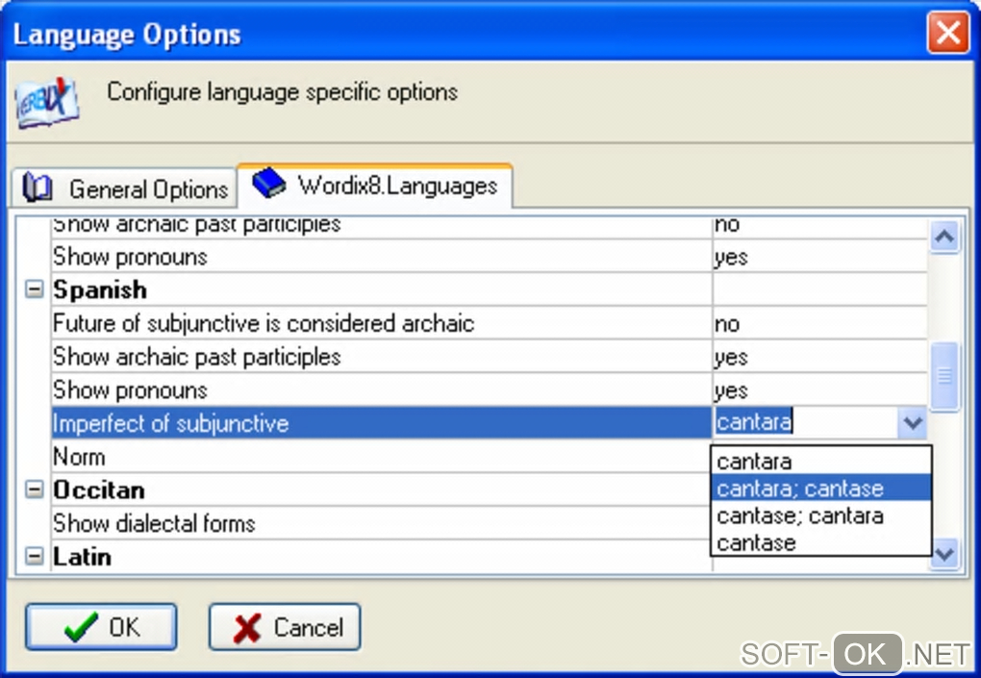Click the green checkmark icon on OK
The height and width of the screenshot is (678, 981).
(x=80, y=628)
